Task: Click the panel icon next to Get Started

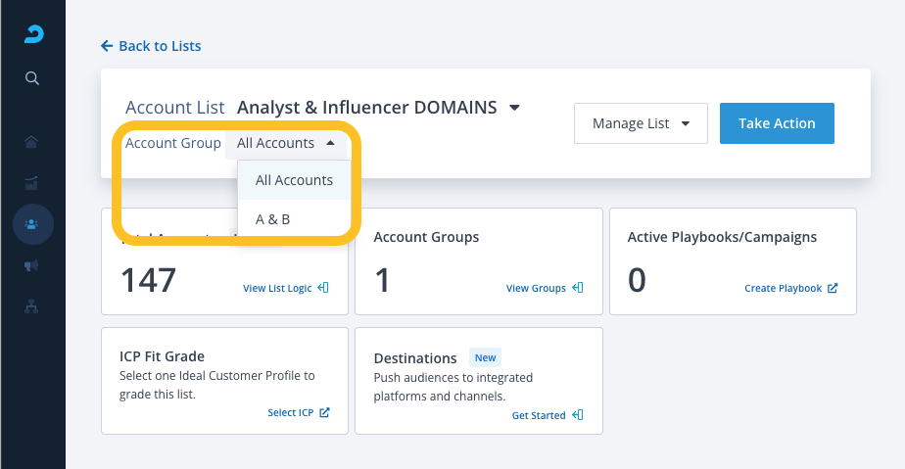Action: click(578, 415)
